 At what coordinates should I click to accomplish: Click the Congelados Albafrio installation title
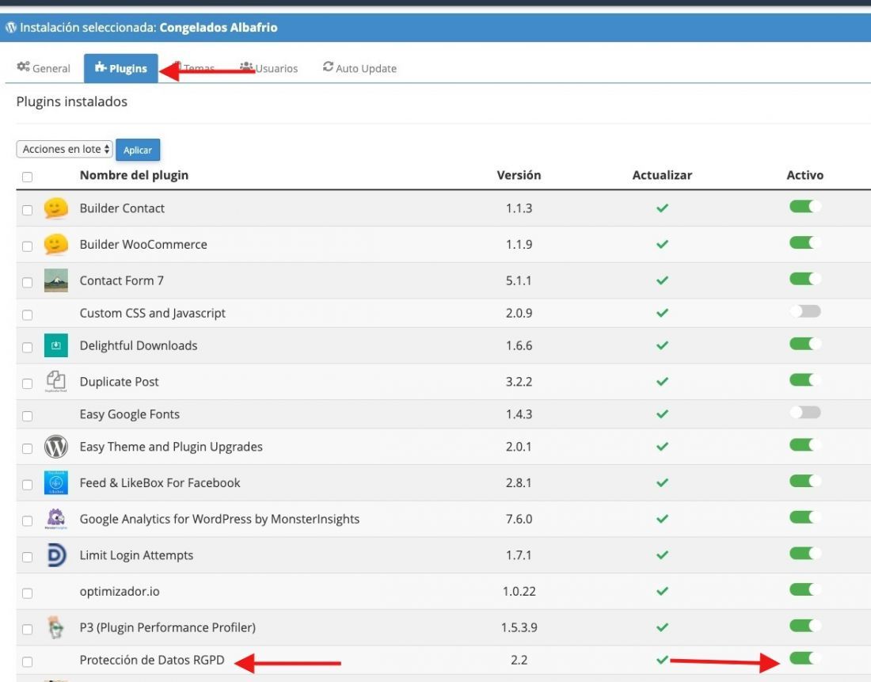tap(219, 27)
